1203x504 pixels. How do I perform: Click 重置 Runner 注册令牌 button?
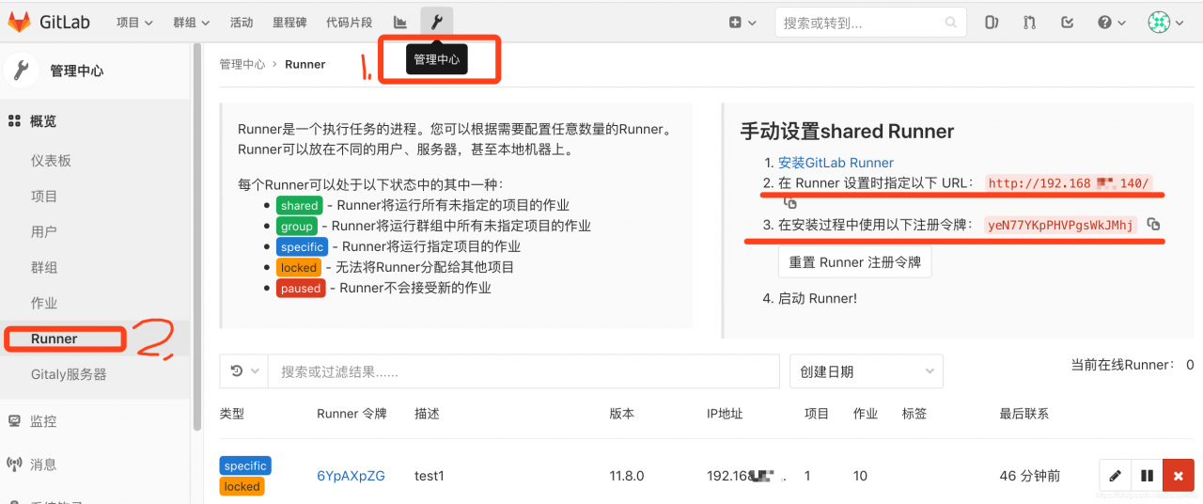pos(854,262)
